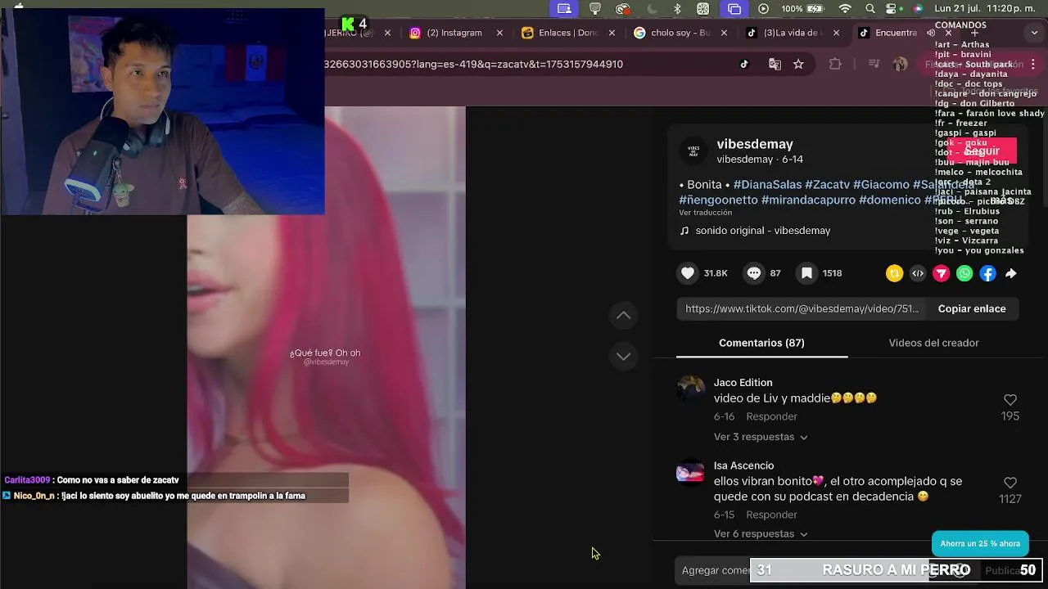Click the red send-to-friends icon

(942, 274)
